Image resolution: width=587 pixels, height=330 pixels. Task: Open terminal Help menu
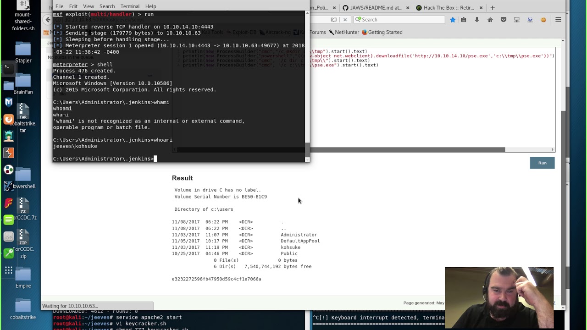151,6
